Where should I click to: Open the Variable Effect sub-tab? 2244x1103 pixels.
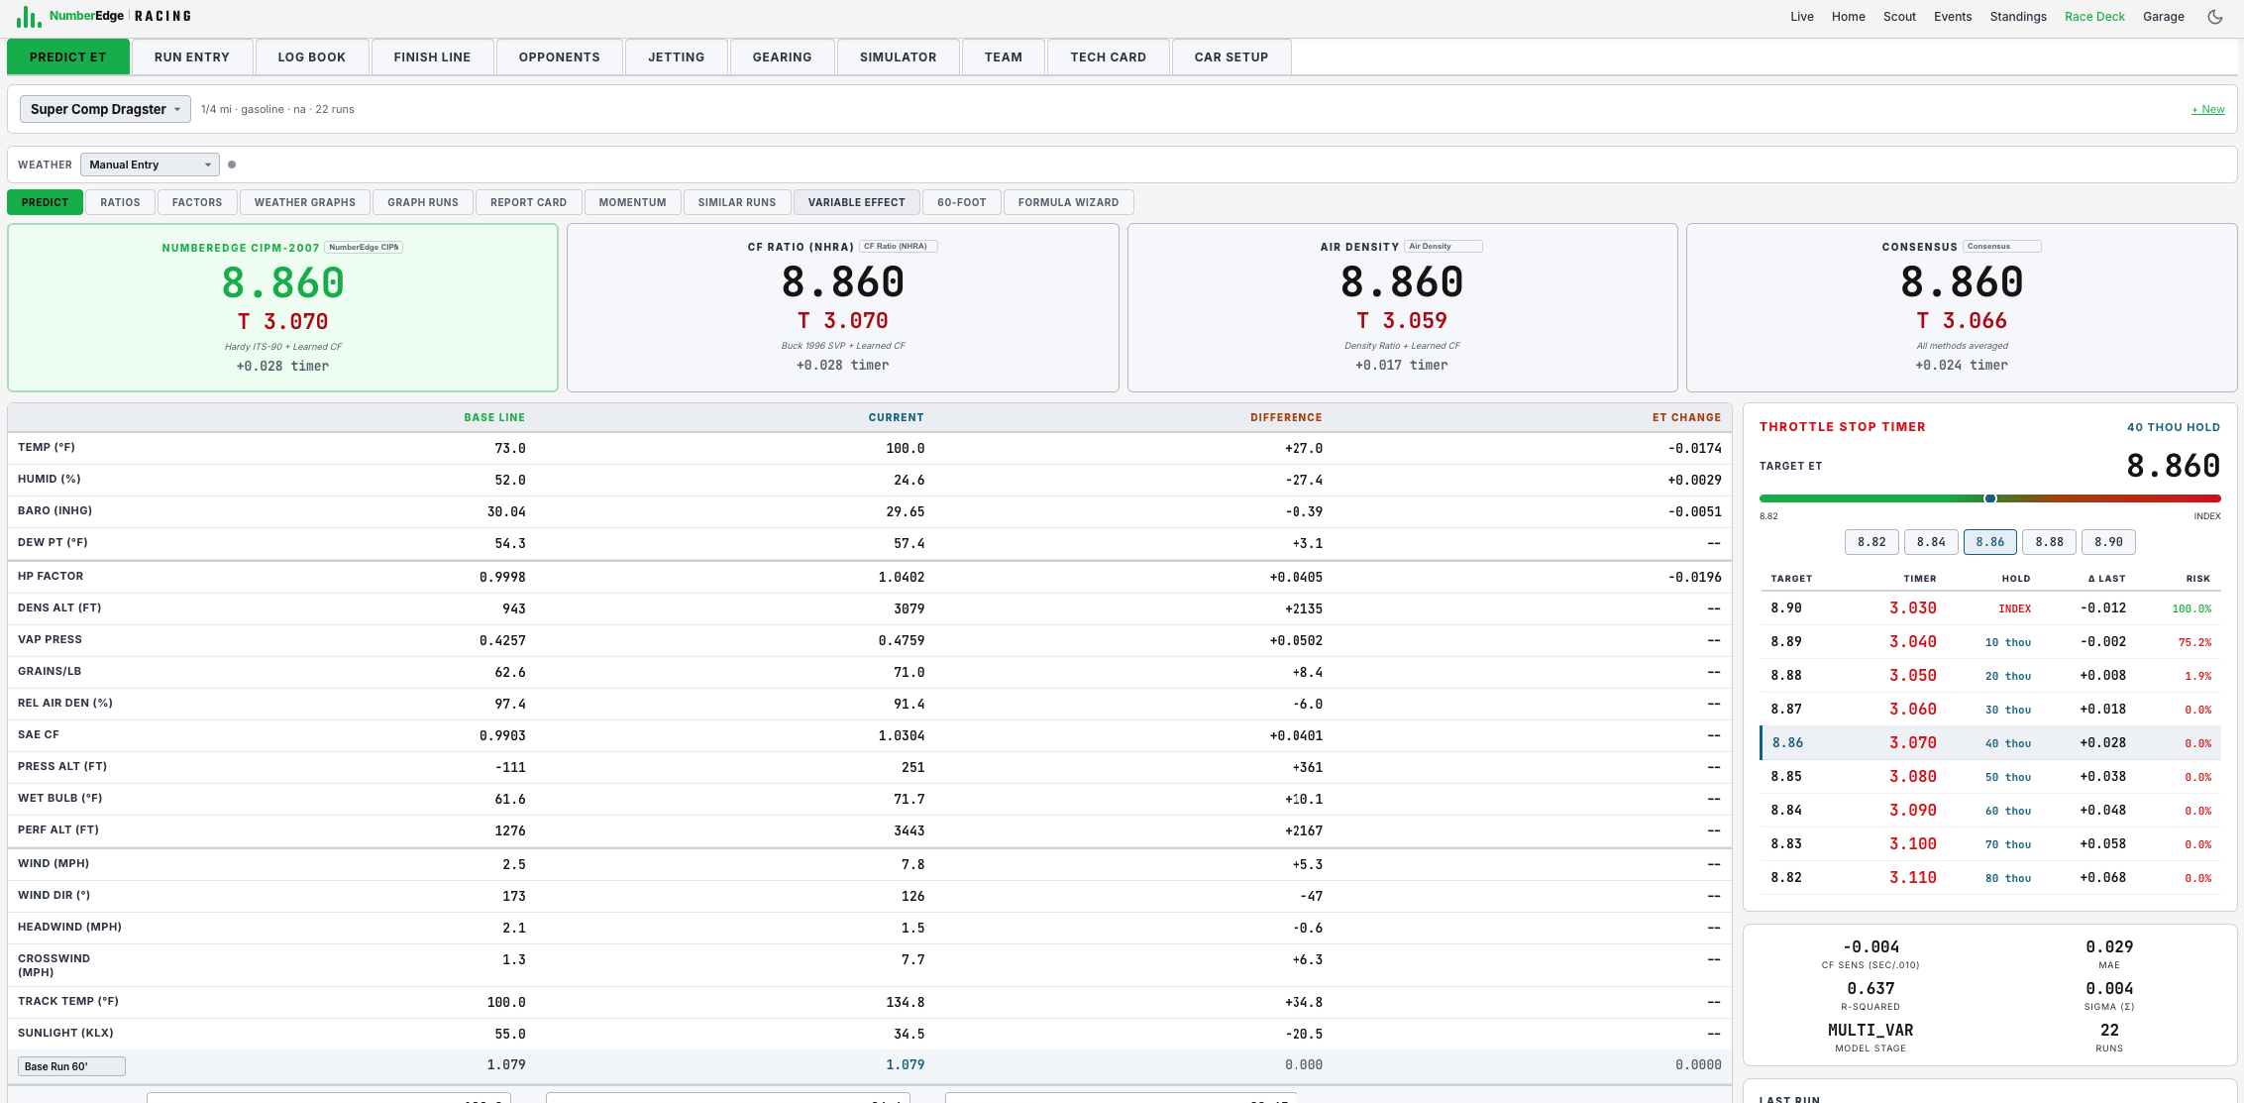(x=856, y=202)
